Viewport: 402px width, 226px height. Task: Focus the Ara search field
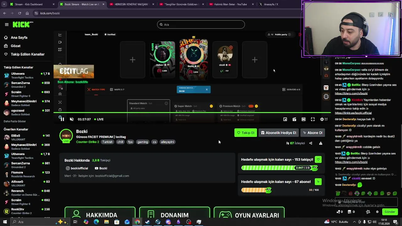(201, 24)
